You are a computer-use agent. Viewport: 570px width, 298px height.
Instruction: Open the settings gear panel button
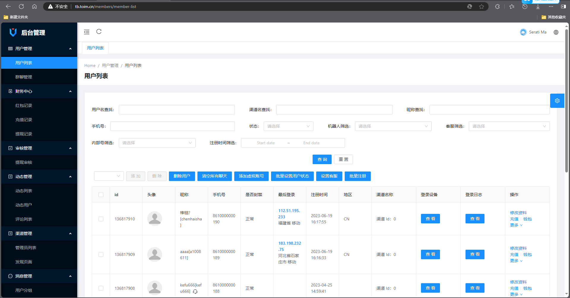[557, 101]
